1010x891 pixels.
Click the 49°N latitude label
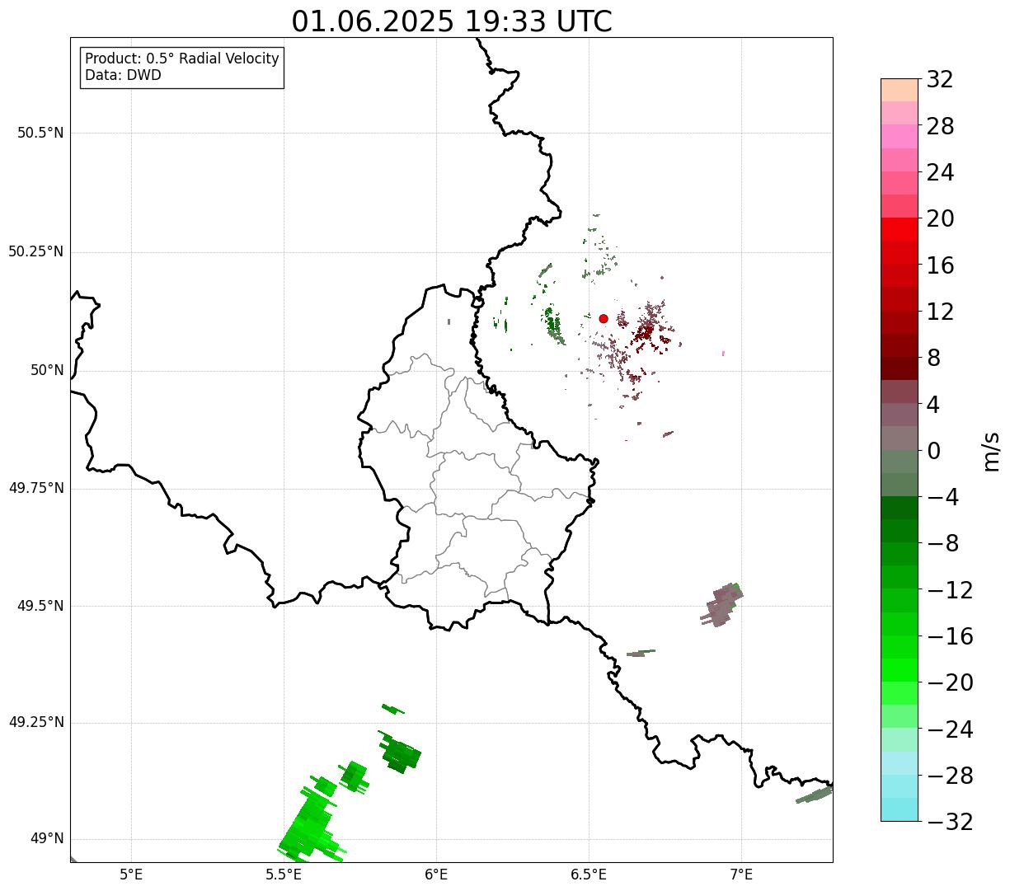(47, 839)
